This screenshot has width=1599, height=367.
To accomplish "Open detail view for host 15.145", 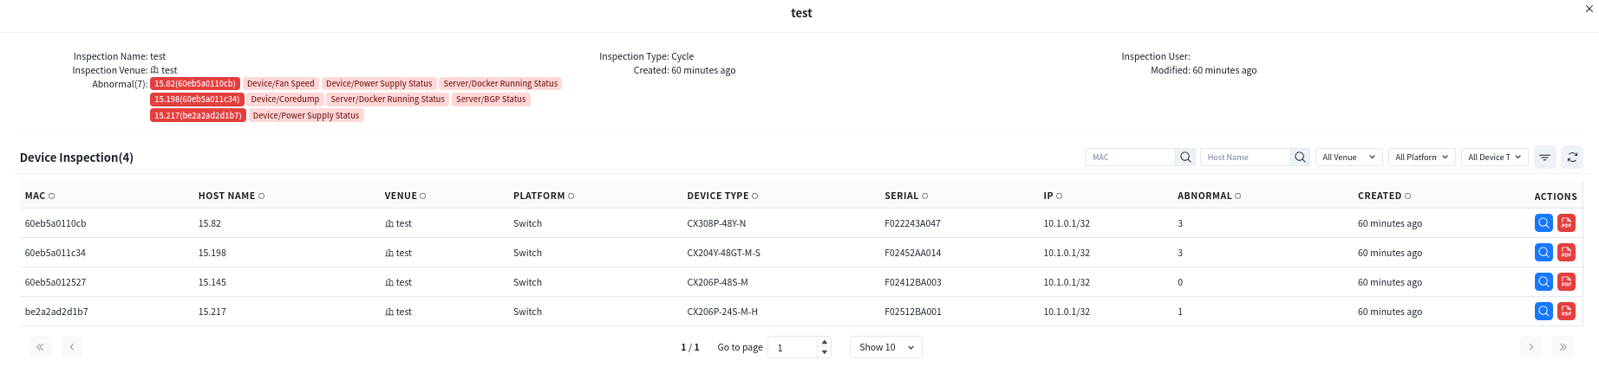I will click(x=1544, y=282).
